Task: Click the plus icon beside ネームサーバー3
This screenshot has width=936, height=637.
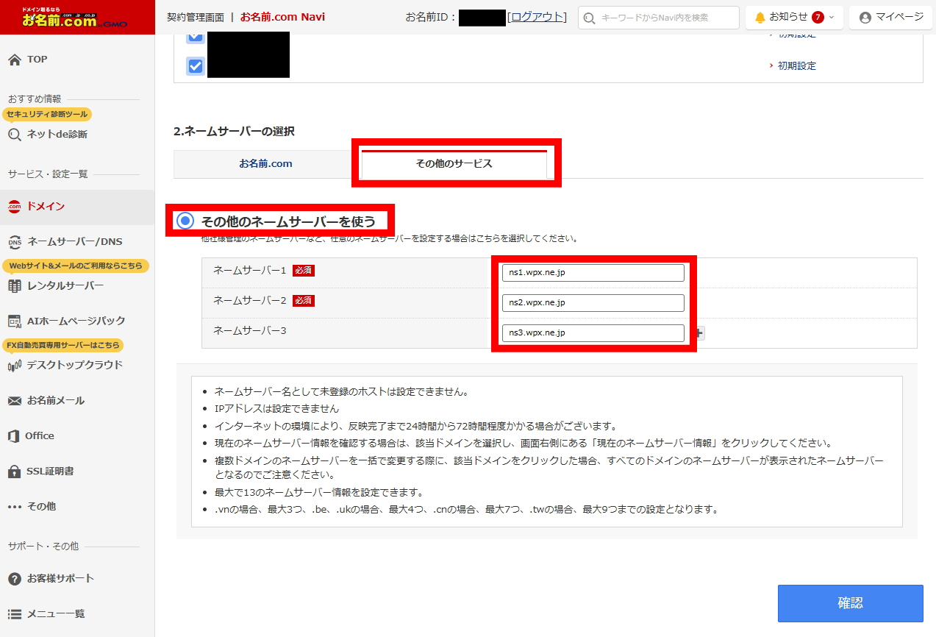Action: click(x=699, y=333)
